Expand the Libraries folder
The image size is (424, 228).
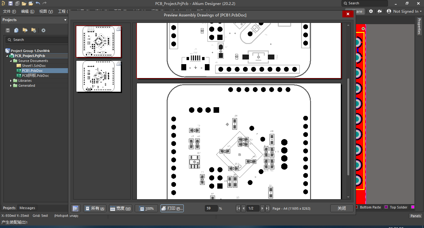[x=11, y=81]
